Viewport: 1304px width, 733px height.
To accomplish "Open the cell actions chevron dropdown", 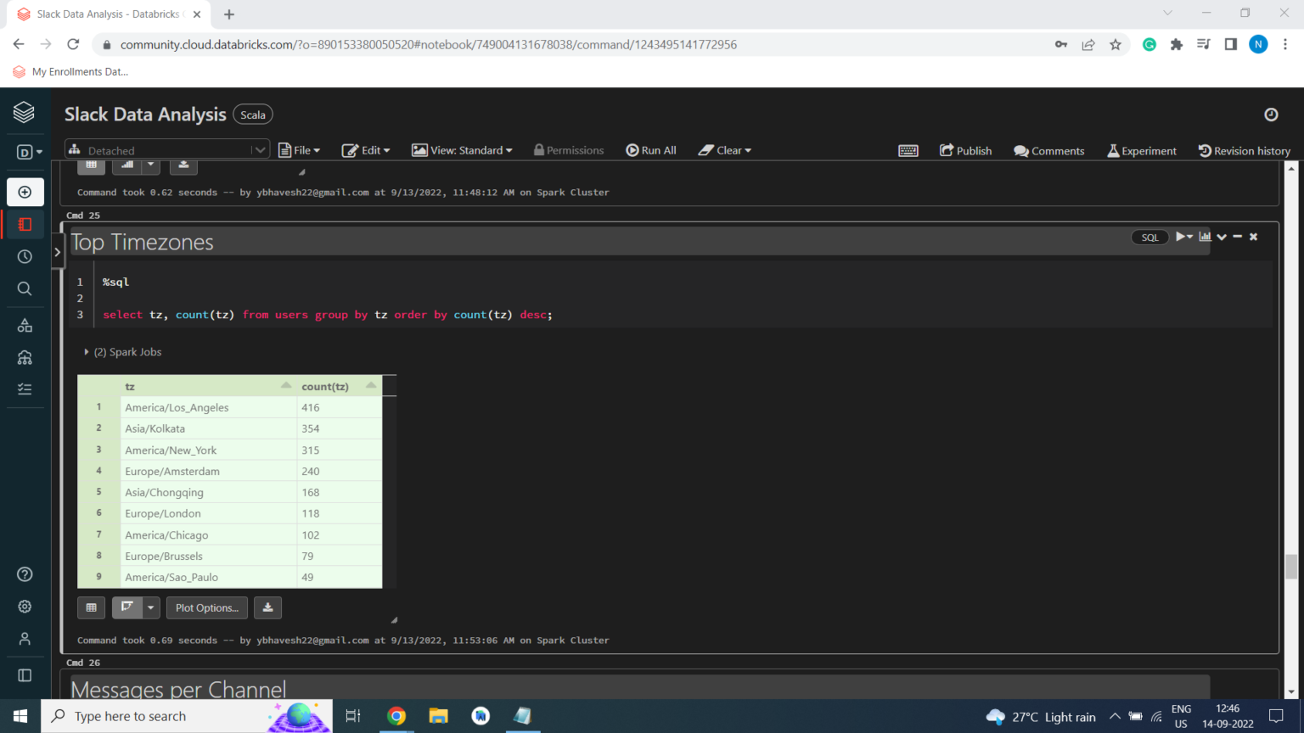I will [x=1222, y=237].
